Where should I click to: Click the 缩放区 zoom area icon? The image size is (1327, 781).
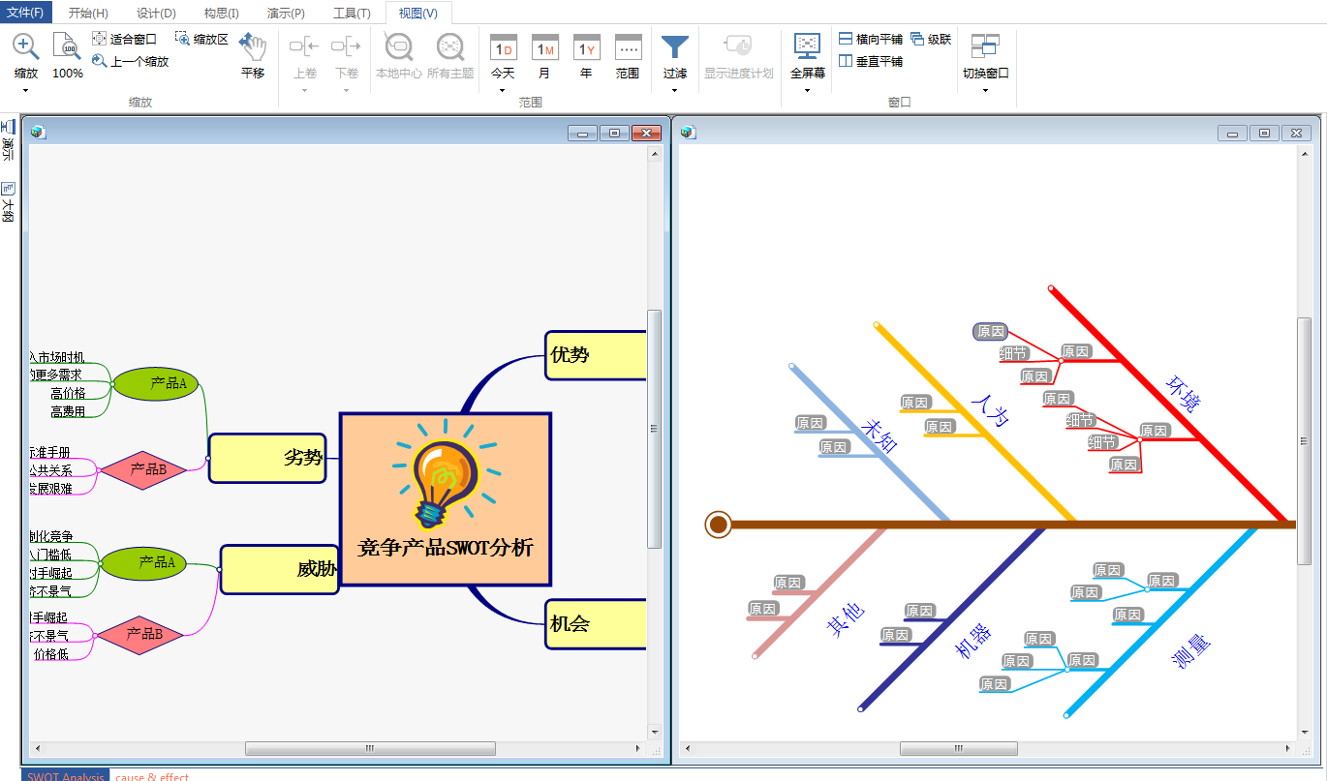tap(183, 39)
